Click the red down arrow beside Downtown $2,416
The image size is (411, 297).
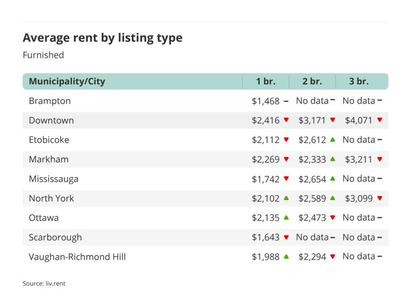click(286, 120)
